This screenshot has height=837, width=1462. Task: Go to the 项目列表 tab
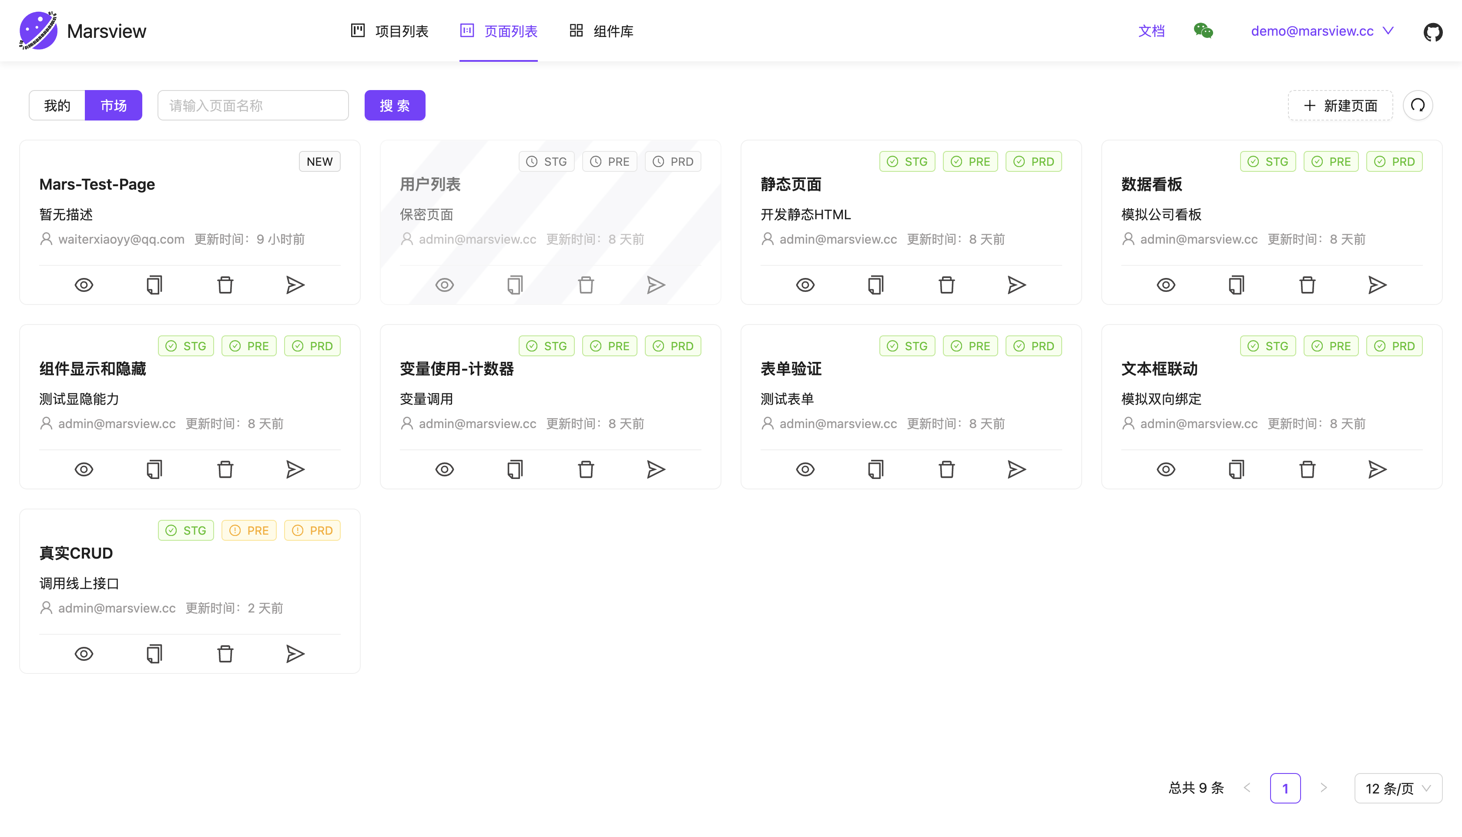pos(390,31)
